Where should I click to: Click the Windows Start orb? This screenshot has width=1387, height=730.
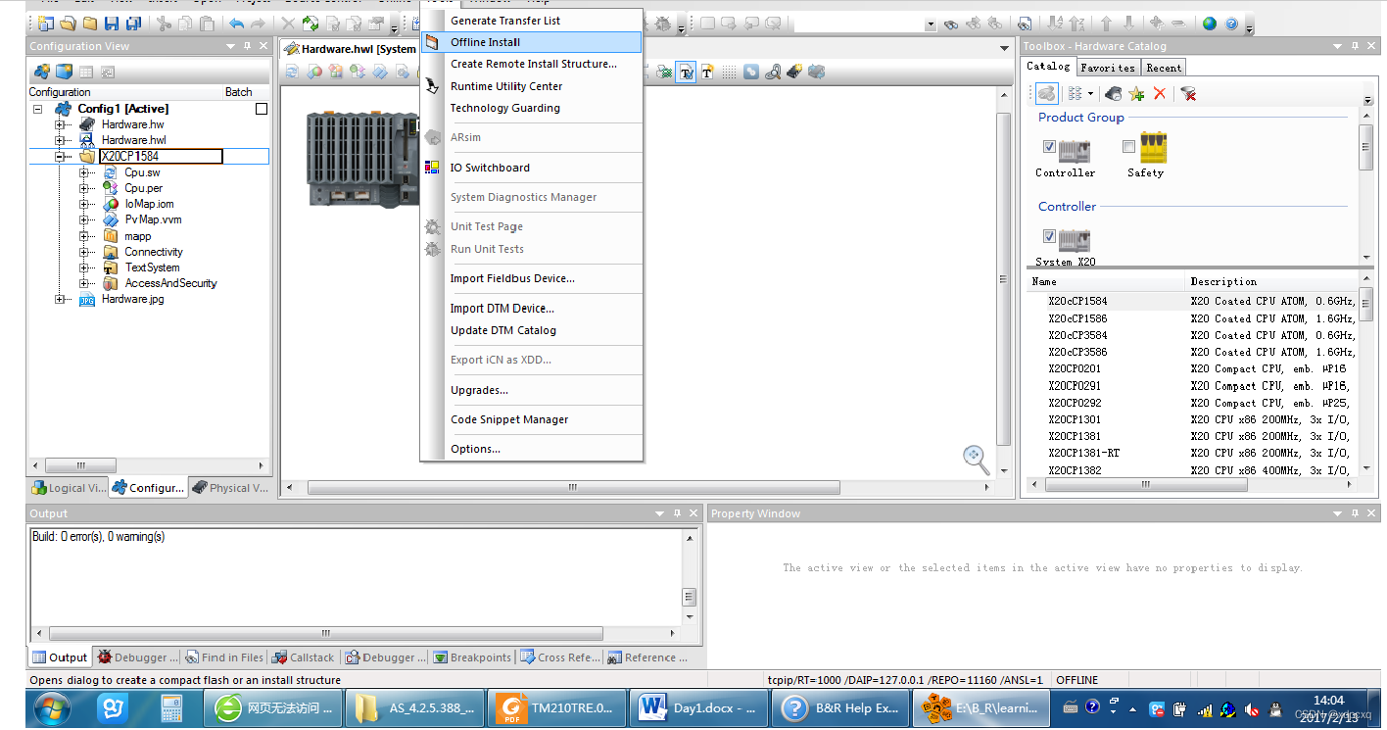50,706
